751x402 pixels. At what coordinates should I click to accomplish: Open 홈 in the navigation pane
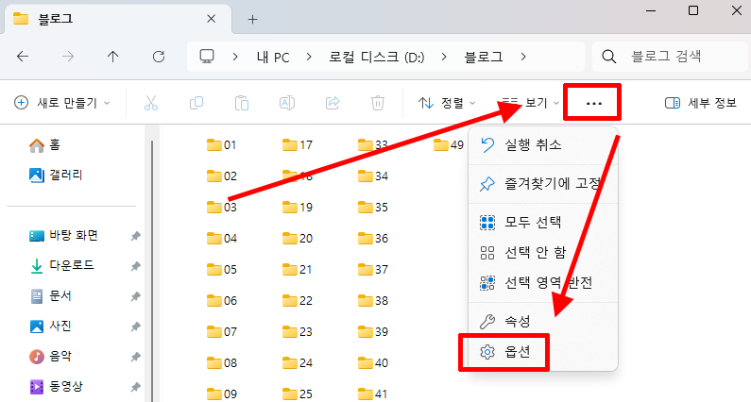44,144
